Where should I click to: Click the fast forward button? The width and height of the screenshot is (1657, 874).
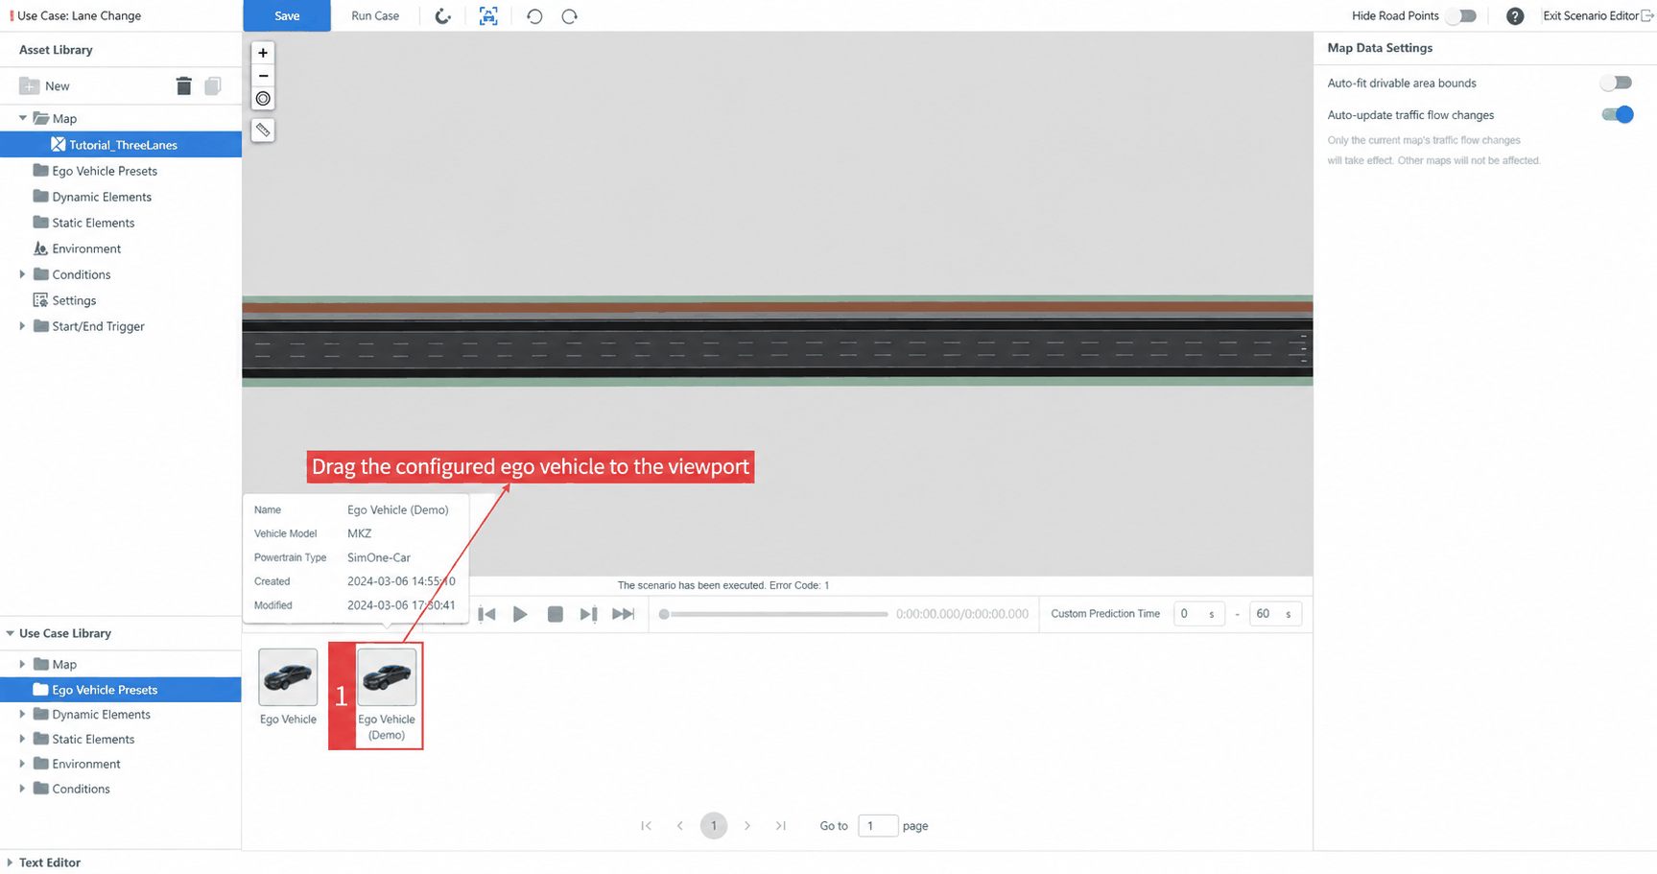[x=624, y=614]
